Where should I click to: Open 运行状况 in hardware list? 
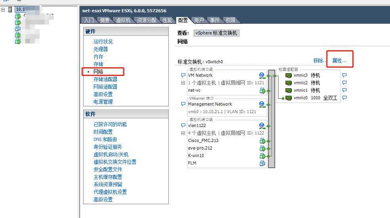pos(103,42)
